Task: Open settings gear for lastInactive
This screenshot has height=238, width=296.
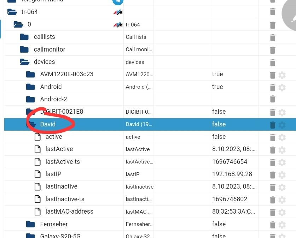Action: tap(282, 187)
